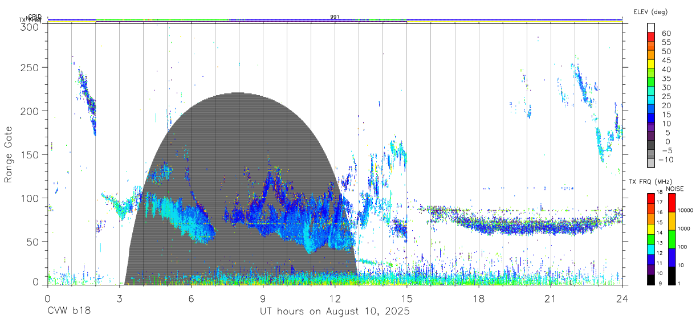Image resolution: width=700 pixels, height=323 pixels.
Task: Click the "60" label on ELEV colorbar
Action: pos(666,34)
